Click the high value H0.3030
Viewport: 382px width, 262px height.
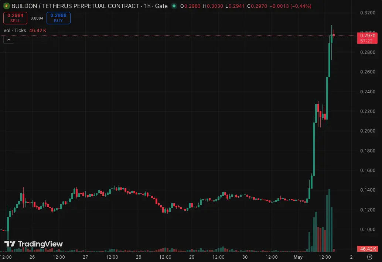click(x=213, y=6)
